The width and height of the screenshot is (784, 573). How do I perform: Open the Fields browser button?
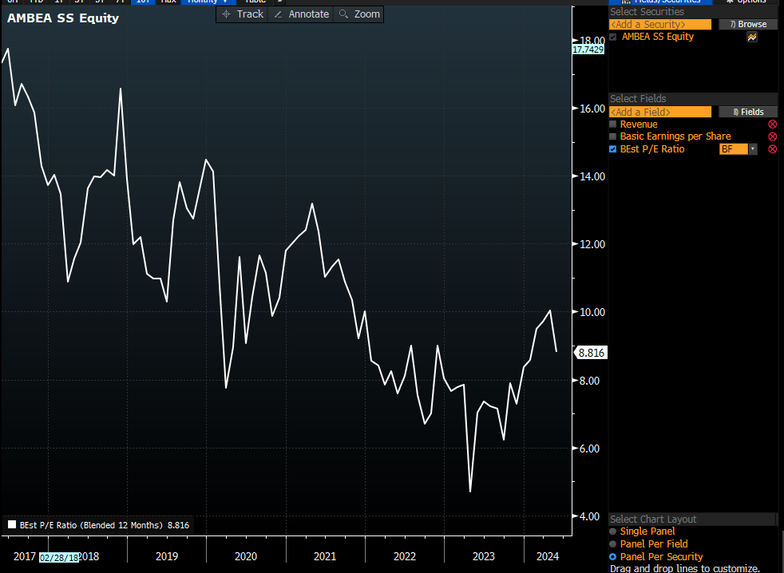coord(748,112)
